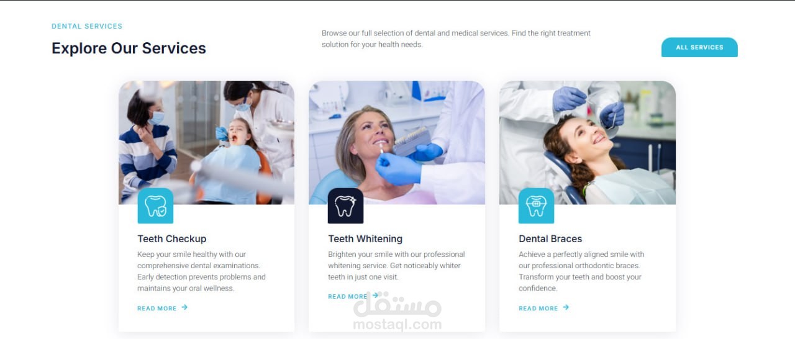Click the Teeth Whitening sparkle tooth icon
The image size is (795, 339).
point(345,206)
